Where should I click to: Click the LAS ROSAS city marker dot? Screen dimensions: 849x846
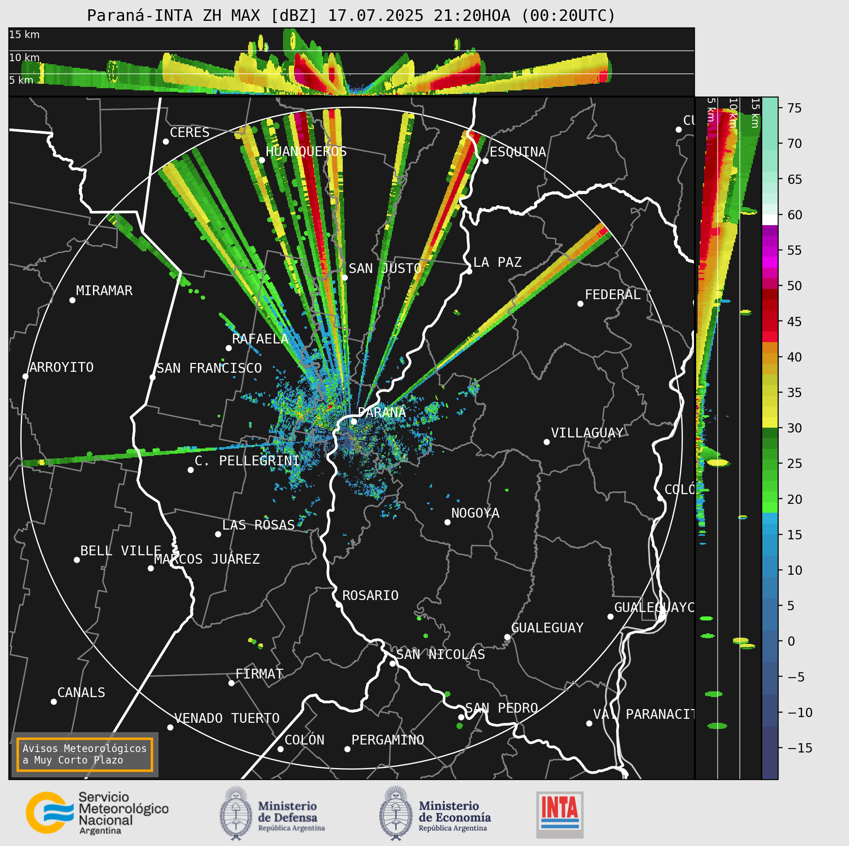[x=218, y=534]
